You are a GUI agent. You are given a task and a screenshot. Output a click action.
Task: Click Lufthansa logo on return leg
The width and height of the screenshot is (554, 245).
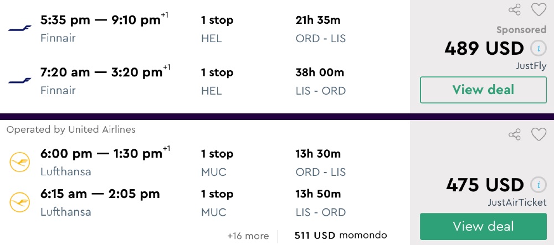[20, 202]
